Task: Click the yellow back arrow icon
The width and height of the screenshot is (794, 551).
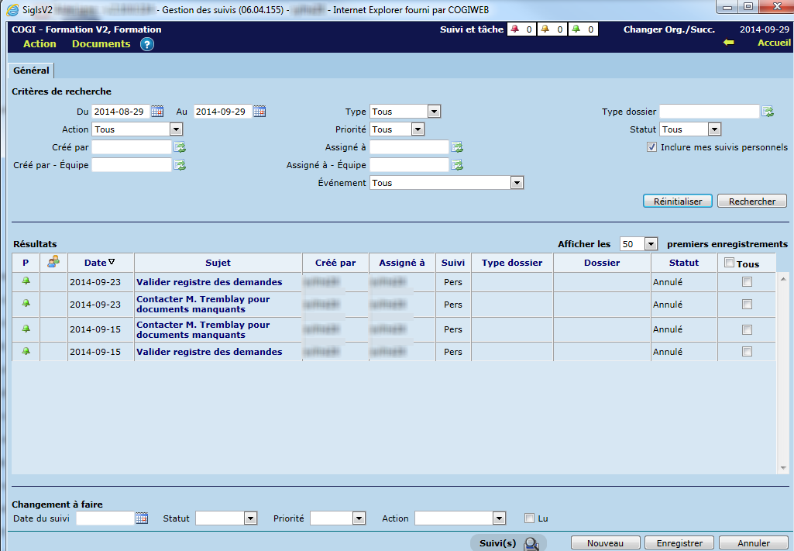Action: pyautogui.click(x=728, y=43)
